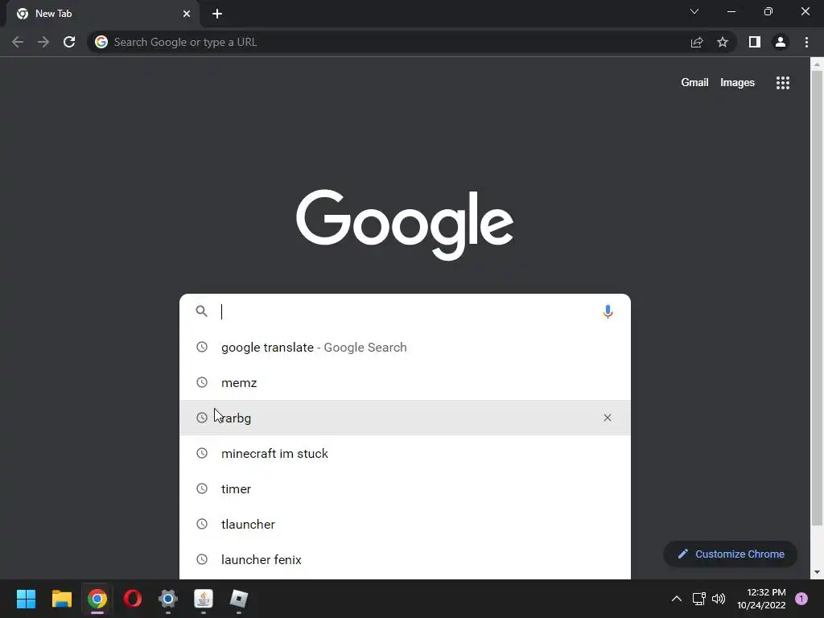Select the google translate suggestion
This screenshot has height=618, width=824.
[x=405, y=348]
